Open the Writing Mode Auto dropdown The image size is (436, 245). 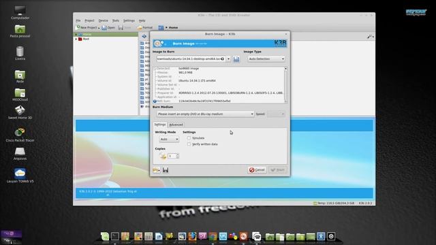click(x=169, y=139)
